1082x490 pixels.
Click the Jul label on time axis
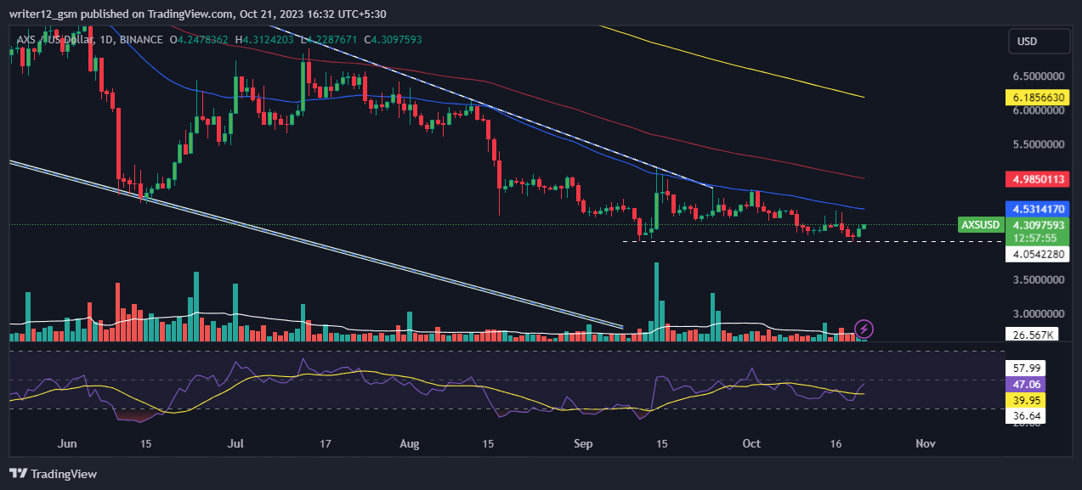[x=236, y=443]
